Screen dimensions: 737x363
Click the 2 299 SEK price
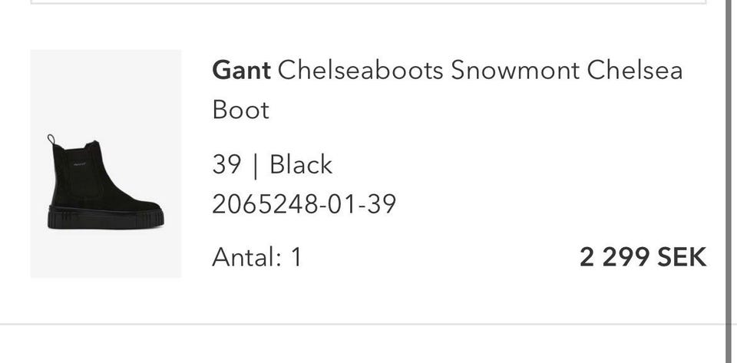(643, 257)
